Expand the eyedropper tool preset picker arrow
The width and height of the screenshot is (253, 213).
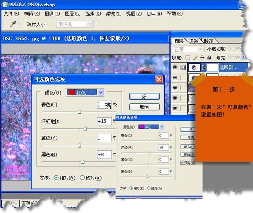[20, 24]
